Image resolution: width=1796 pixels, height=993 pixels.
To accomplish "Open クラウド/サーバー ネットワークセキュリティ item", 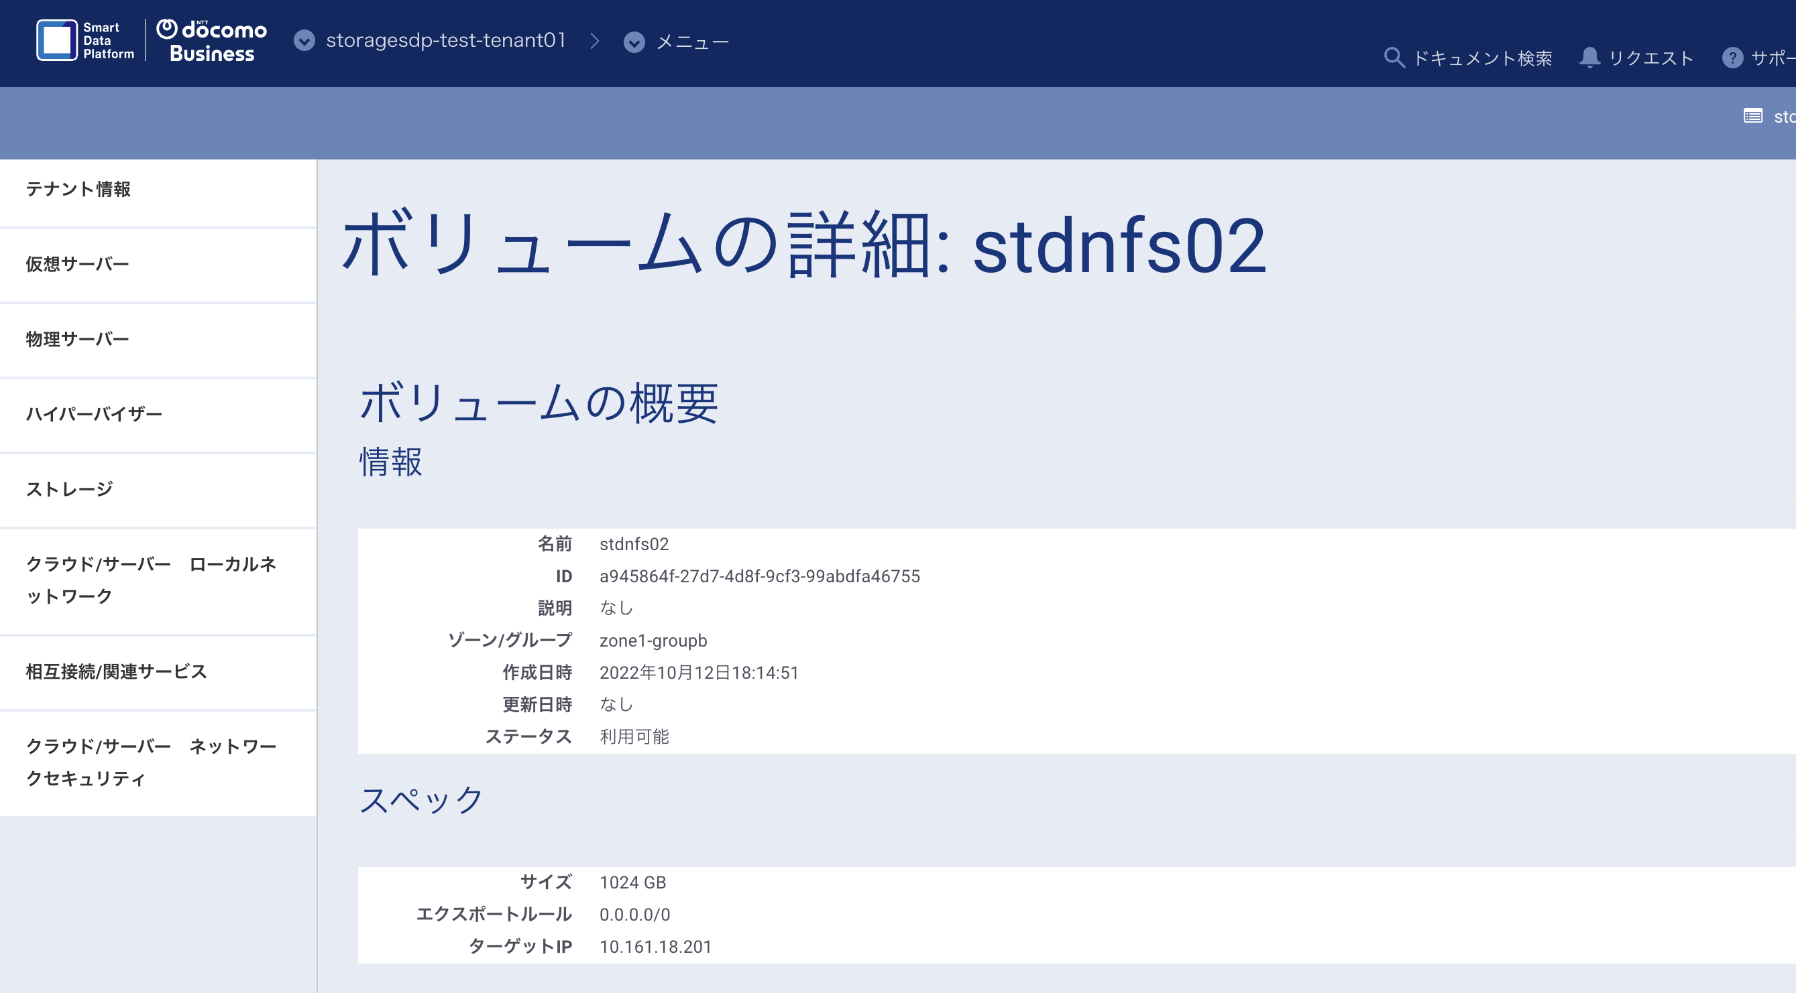I will [158, 763].
